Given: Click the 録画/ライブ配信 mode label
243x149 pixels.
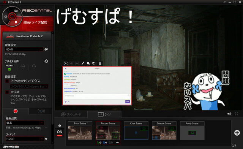Looking at the screenshot, I should point(35,22).
